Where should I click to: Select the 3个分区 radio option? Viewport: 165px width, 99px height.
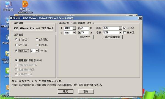(x=16, y=39)
